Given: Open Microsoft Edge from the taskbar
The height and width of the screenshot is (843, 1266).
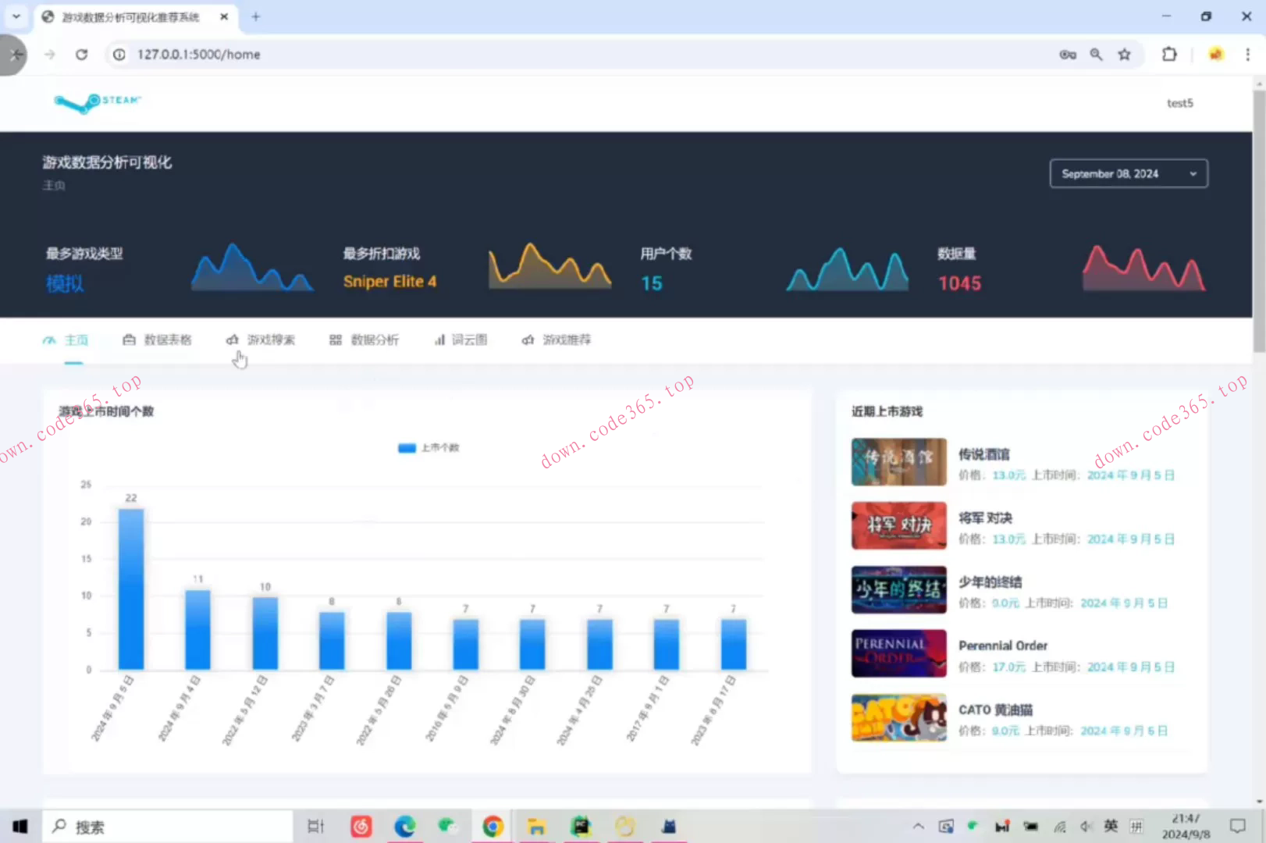Looking at the screenshot, I should [x=404, y=826].
